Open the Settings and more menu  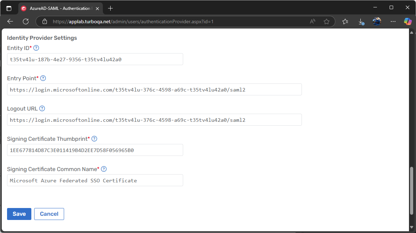coord(393,21)
